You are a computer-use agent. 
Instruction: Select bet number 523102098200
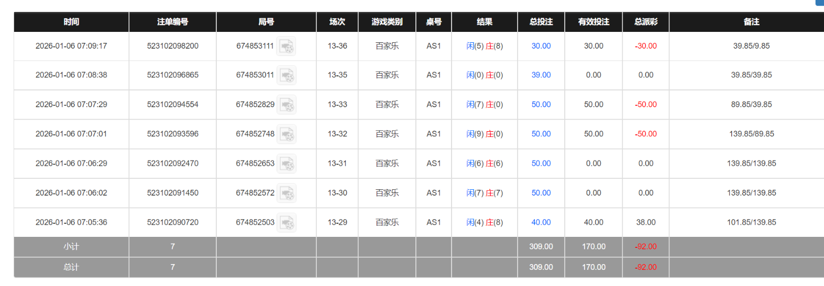pyautogui.click(x=172, y=46)
